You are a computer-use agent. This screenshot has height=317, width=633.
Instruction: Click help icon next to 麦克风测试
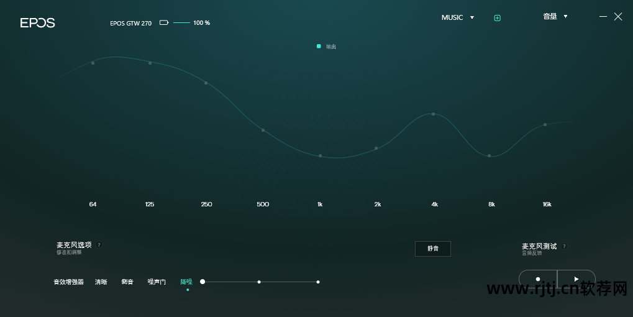pyautogui.click(x=564, y=246)
